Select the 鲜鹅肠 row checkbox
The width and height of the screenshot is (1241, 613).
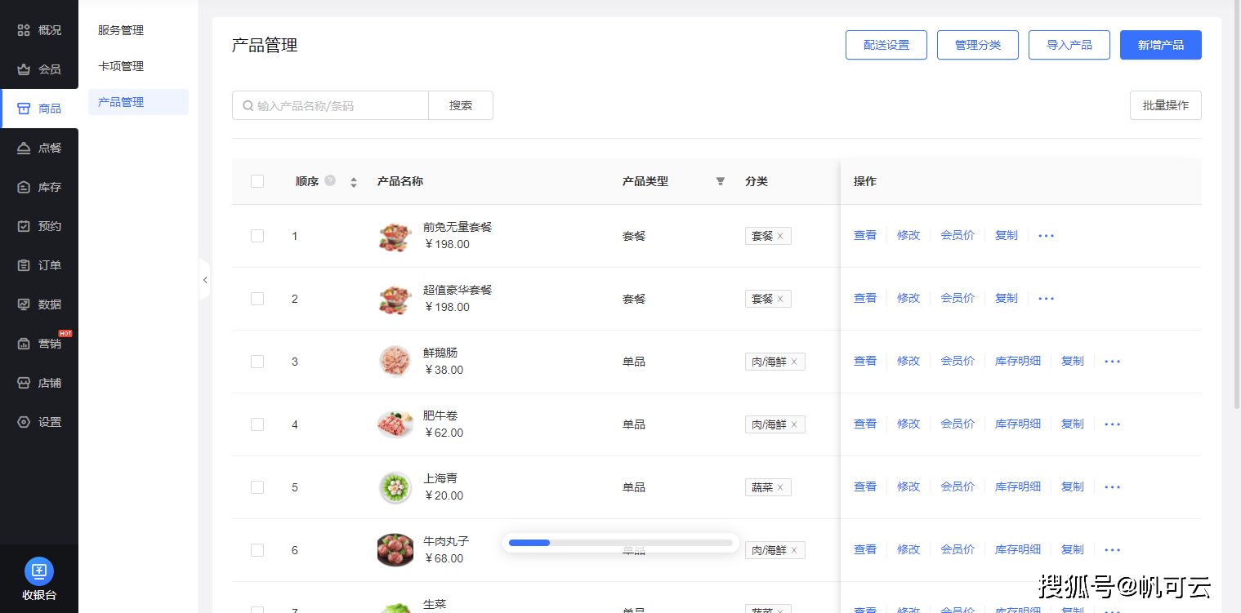(x=257, y=362)
